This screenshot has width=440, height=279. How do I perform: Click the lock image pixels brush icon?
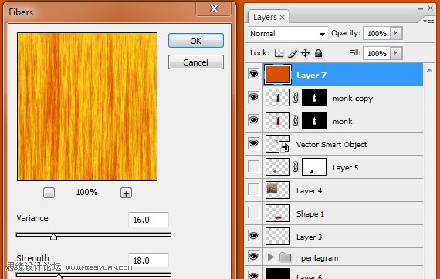(293, 53)
